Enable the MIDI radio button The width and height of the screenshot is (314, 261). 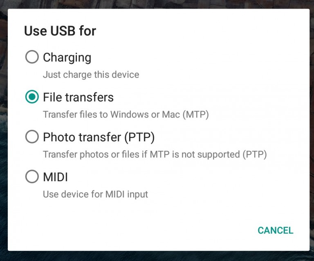tap(32, 177)
